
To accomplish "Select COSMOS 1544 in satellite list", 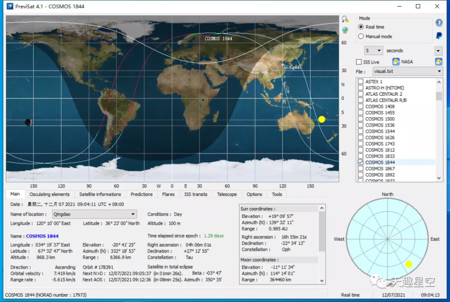I will click(380, 131).
